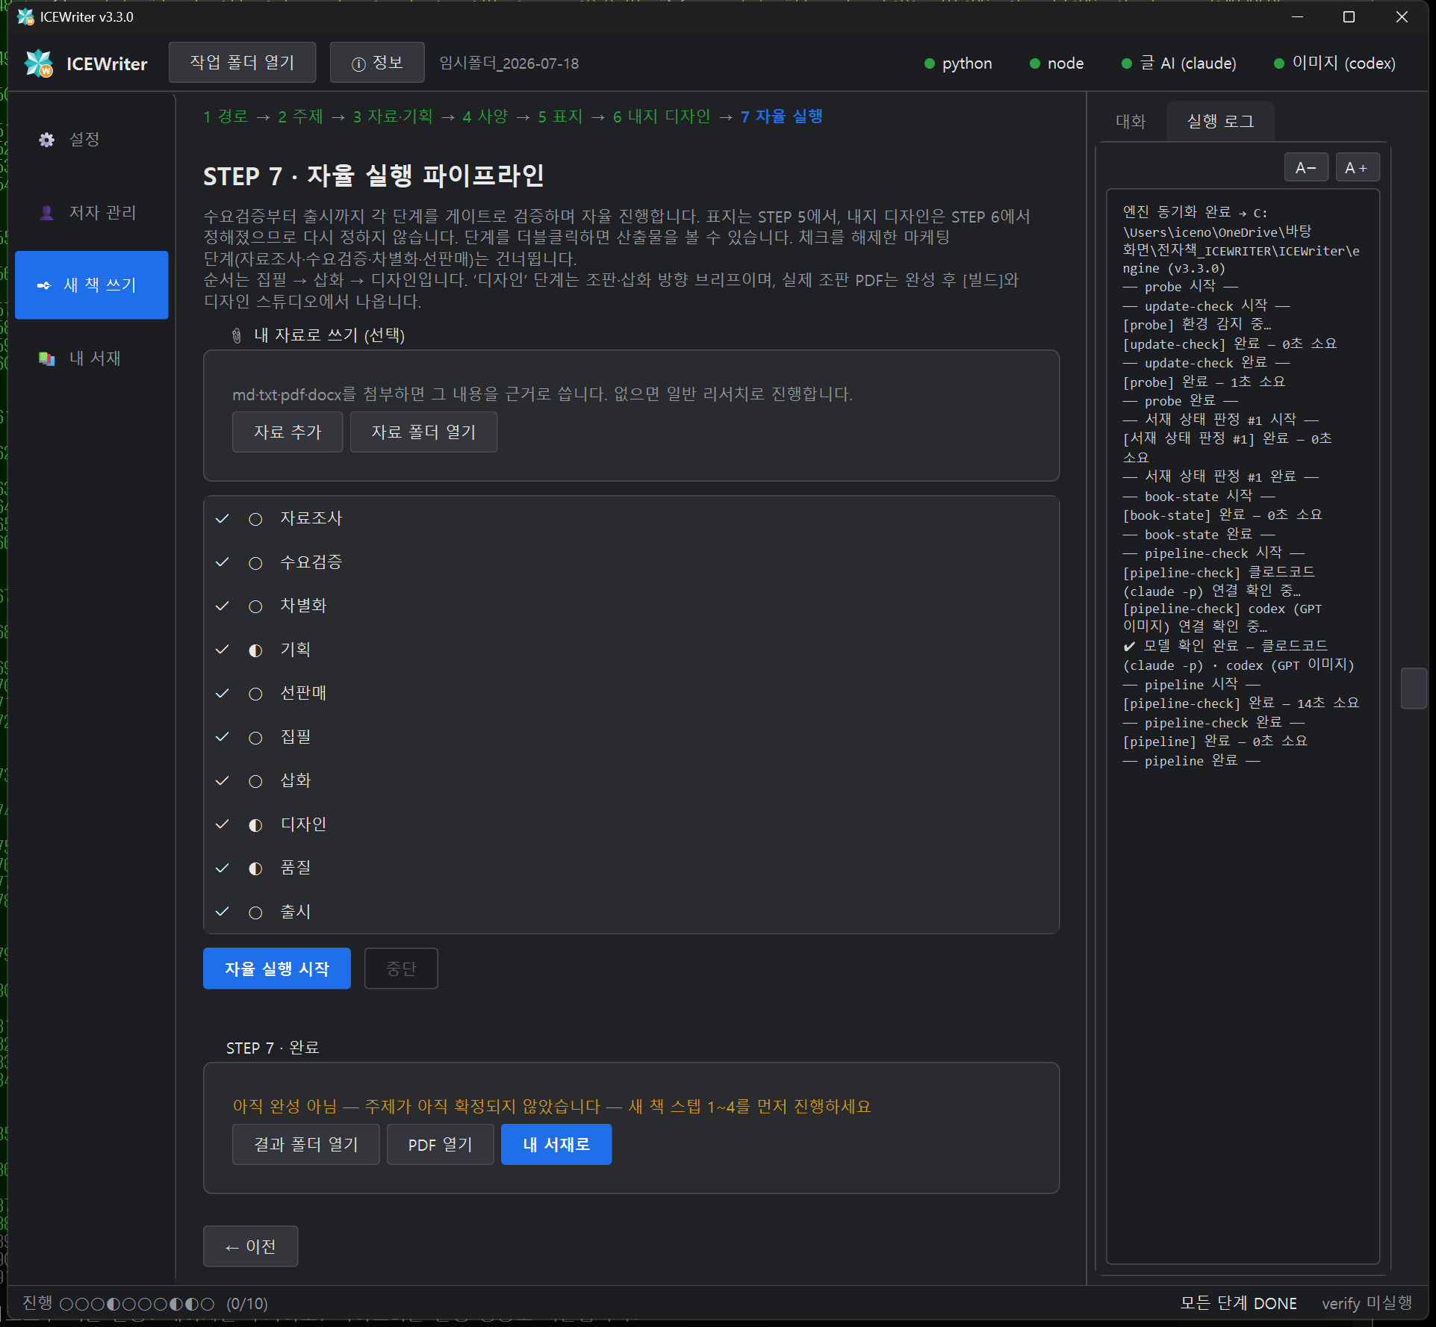Image resolution: width=1436 pixels, height=1327 pixels.
Task: Go to step 2 주제 in breadcrumb
Action: pos(300,116)
